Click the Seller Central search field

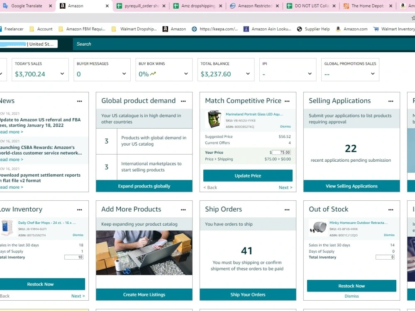244,44
